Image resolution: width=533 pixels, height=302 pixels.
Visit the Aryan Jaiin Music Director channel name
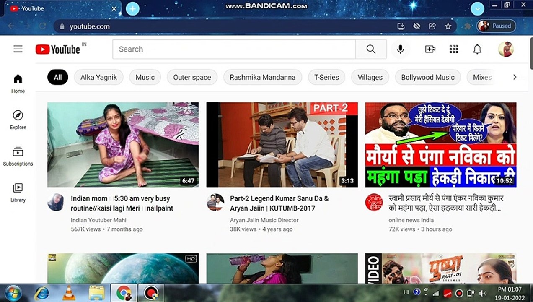point(264,220)
